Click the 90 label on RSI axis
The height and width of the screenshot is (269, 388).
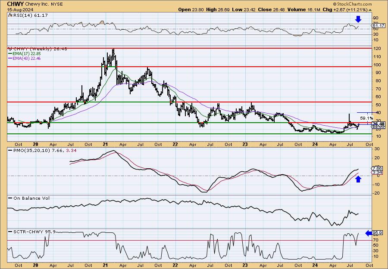pos(375,18)
